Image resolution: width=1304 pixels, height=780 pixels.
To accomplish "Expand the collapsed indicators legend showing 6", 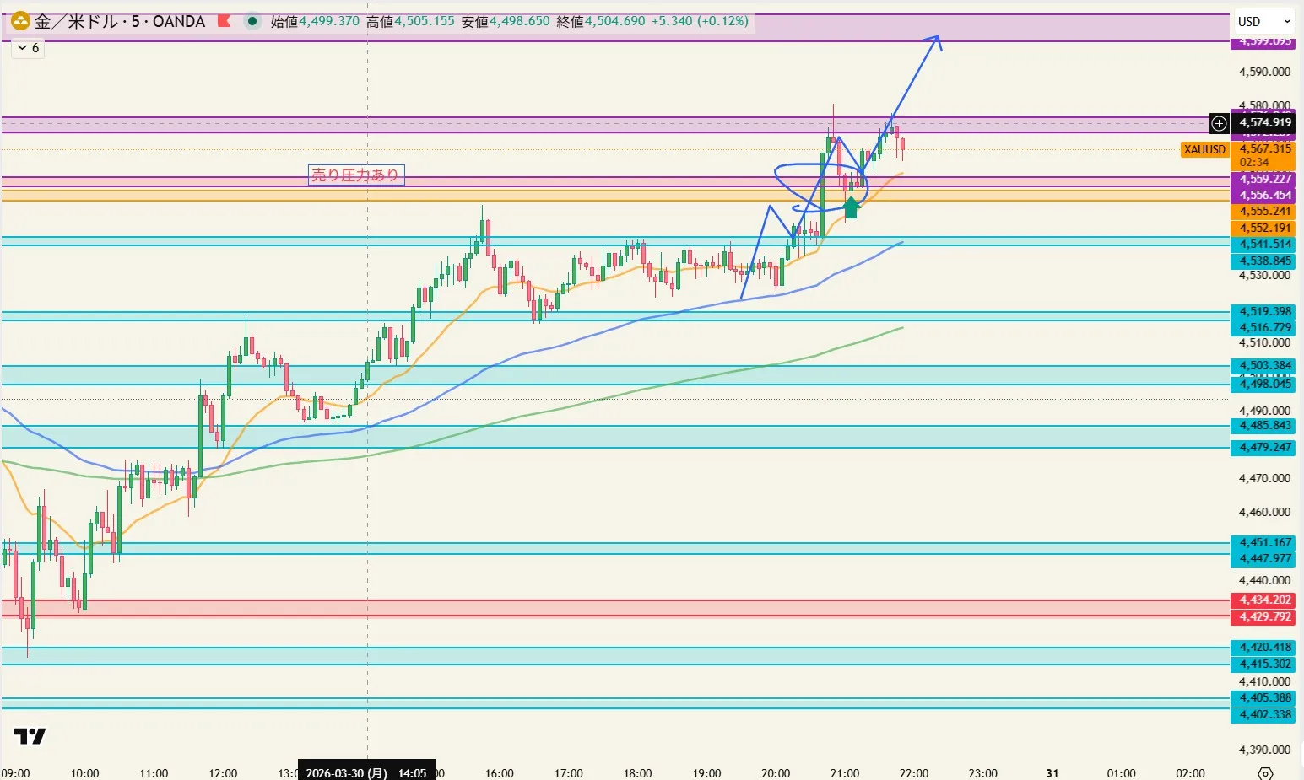I will 28,48.
